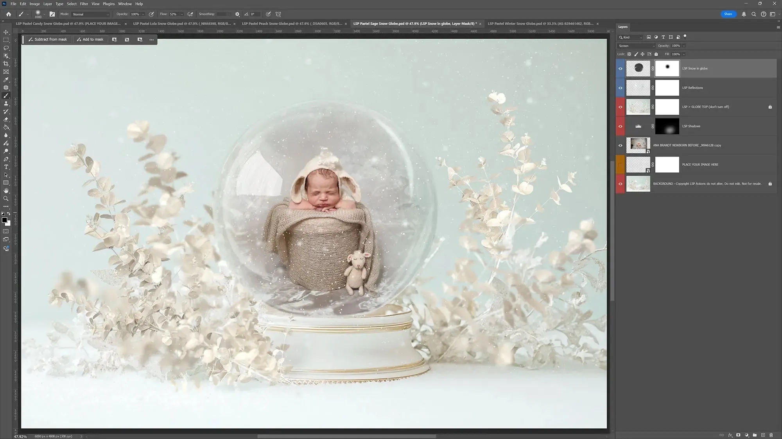Hide the LSP Snow in globe layer
This screenshot has height=439, width=782.
[x=620, y=69]
